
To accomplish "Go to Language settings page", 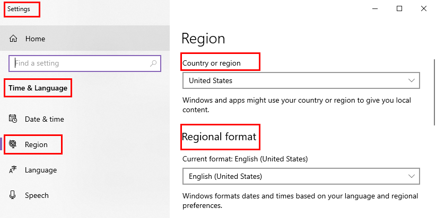I will (85, 170).
